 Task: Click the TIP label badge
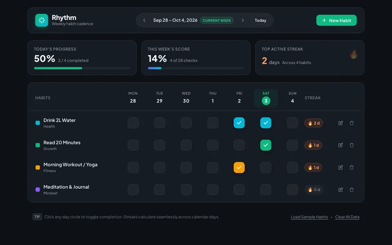pos(37,217)
